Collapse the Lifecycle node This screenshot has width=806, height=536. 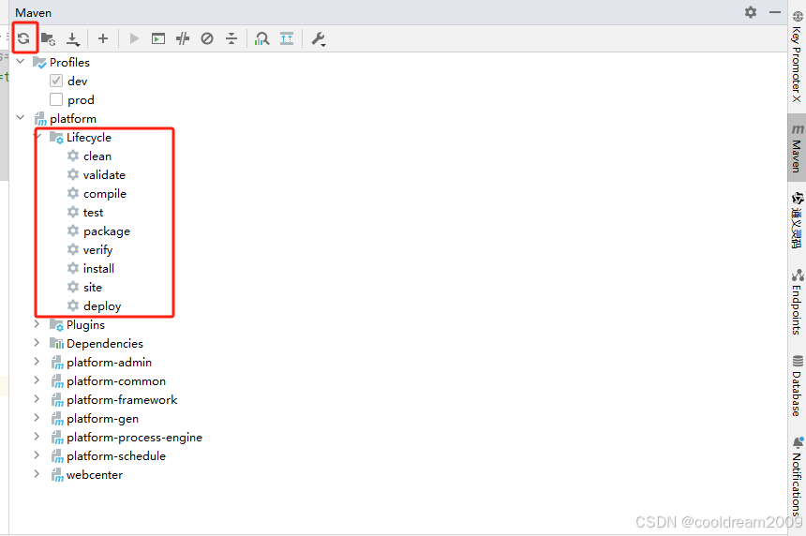[38, 137]
